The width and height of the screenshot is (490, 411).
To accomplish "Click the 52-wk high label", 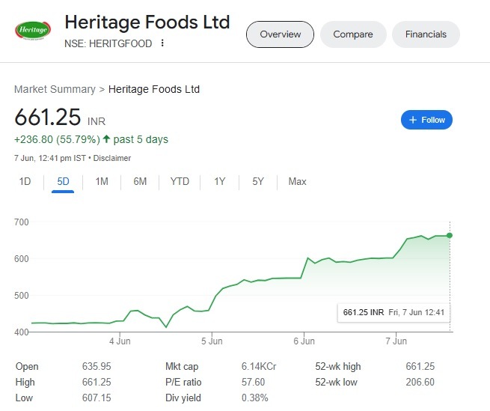I will [x=338, y=366].
